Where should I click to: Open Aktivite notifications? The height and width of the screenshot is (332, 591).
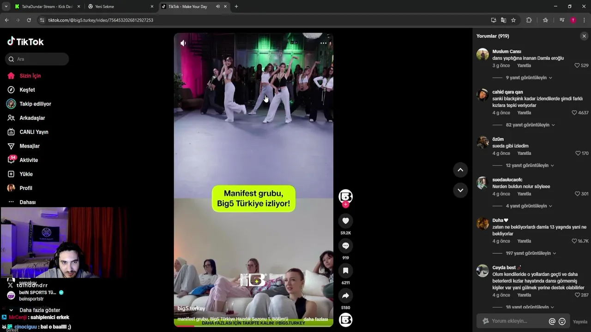coord(29,160)
